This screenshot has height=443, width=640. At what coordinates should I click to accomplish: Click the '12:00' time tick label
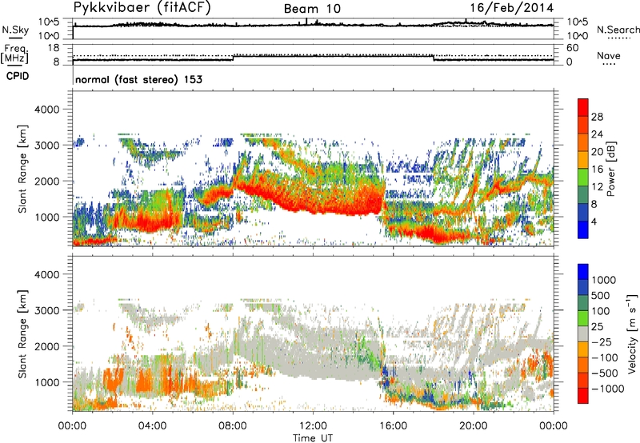pyautogui.click(x=313, y=426)
